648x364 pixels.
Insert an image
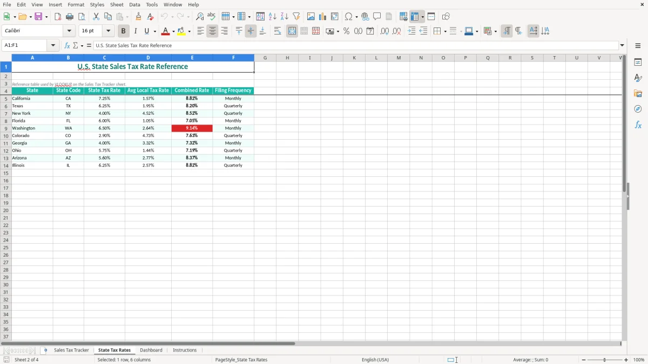[311, 17]
